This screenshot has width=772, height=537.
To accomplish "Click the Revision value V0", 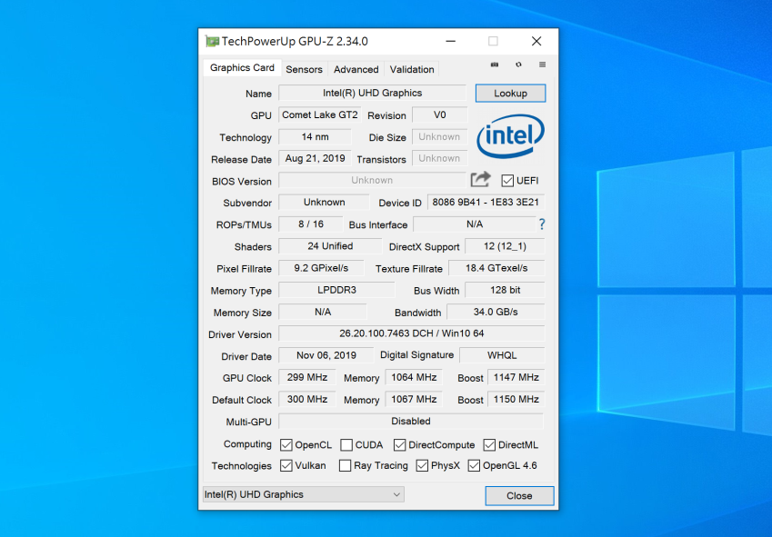I will pyautogui.click(x=440, y=114).
